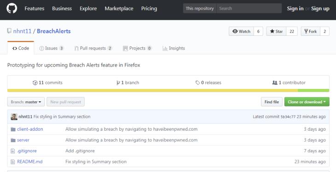The image size is (336, 172).
Task: Click the Find file button
Action: click(x=272, y=102)
